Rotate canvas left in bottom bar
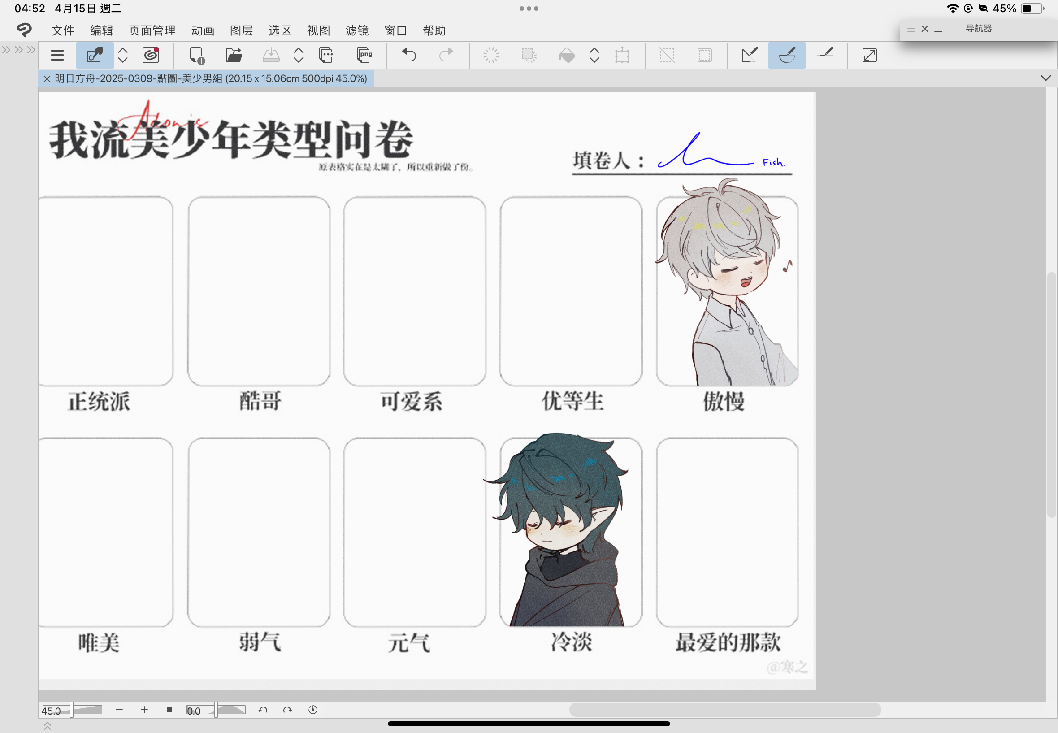Image resolution: width=1058 pixels, height=733 pixels. coord(263,710)
